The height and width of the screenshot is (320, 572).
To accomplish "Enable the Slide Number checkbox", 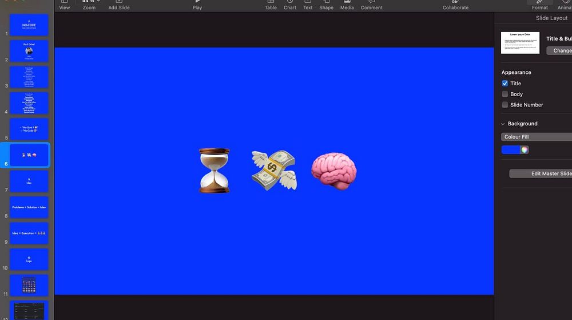I will click(x=505, y=105).
